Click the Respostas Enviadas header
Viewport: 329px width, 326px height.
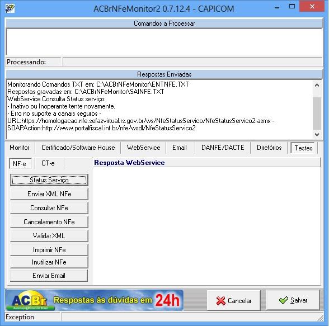[x=164, y=74]
